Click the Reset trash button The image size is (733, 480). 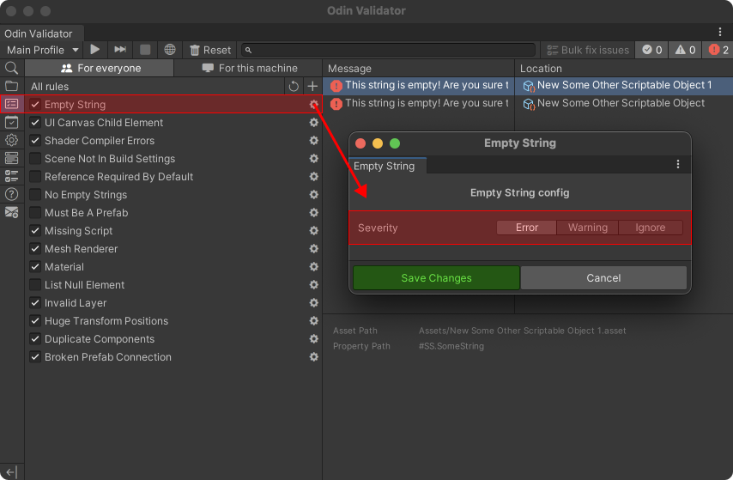[x=210, y=50]
